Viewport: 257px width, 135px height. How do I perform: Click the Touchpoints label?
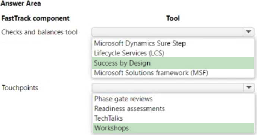tap(20, 88)
